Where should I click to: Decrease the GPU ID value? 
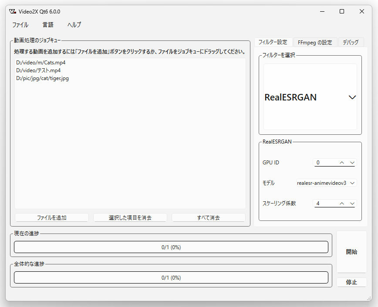click(352, 163)
